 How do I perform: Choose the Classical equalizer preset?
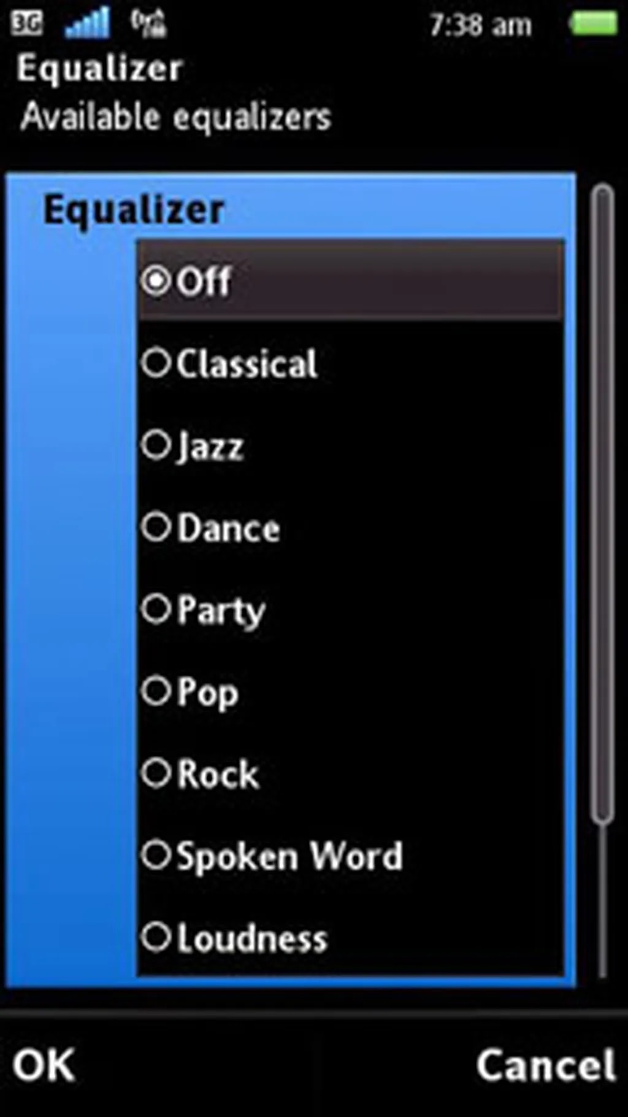click(156, 363)
